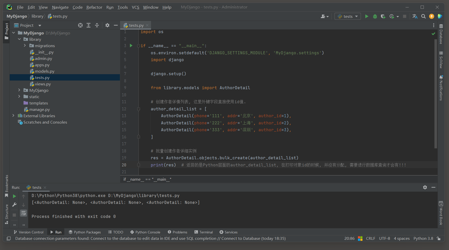Collapse all project tree nodes icon
Screen dimensions: 449x250
[x=97, y=25]
